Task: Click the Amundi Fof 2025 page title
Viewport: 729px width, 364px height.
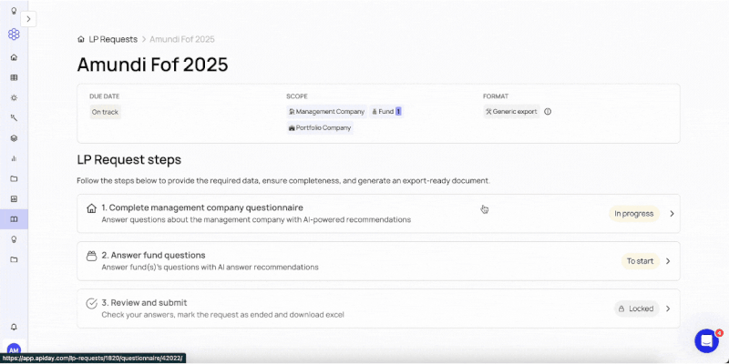Action: click(152, 65)
